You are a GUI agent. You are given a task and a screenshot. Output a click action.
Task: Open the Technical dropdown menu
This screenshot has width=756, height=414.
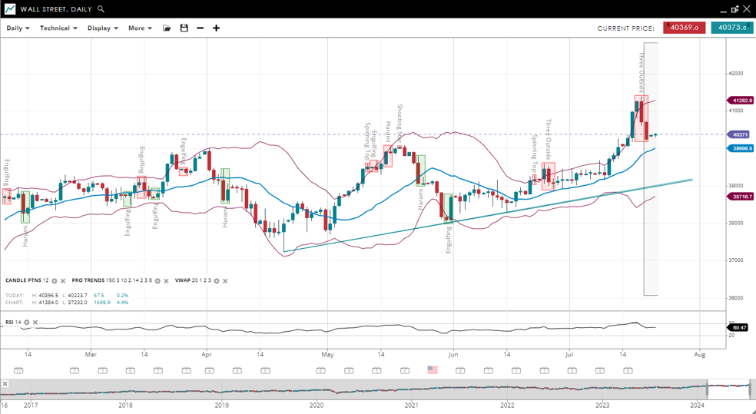tap(58, 28)
